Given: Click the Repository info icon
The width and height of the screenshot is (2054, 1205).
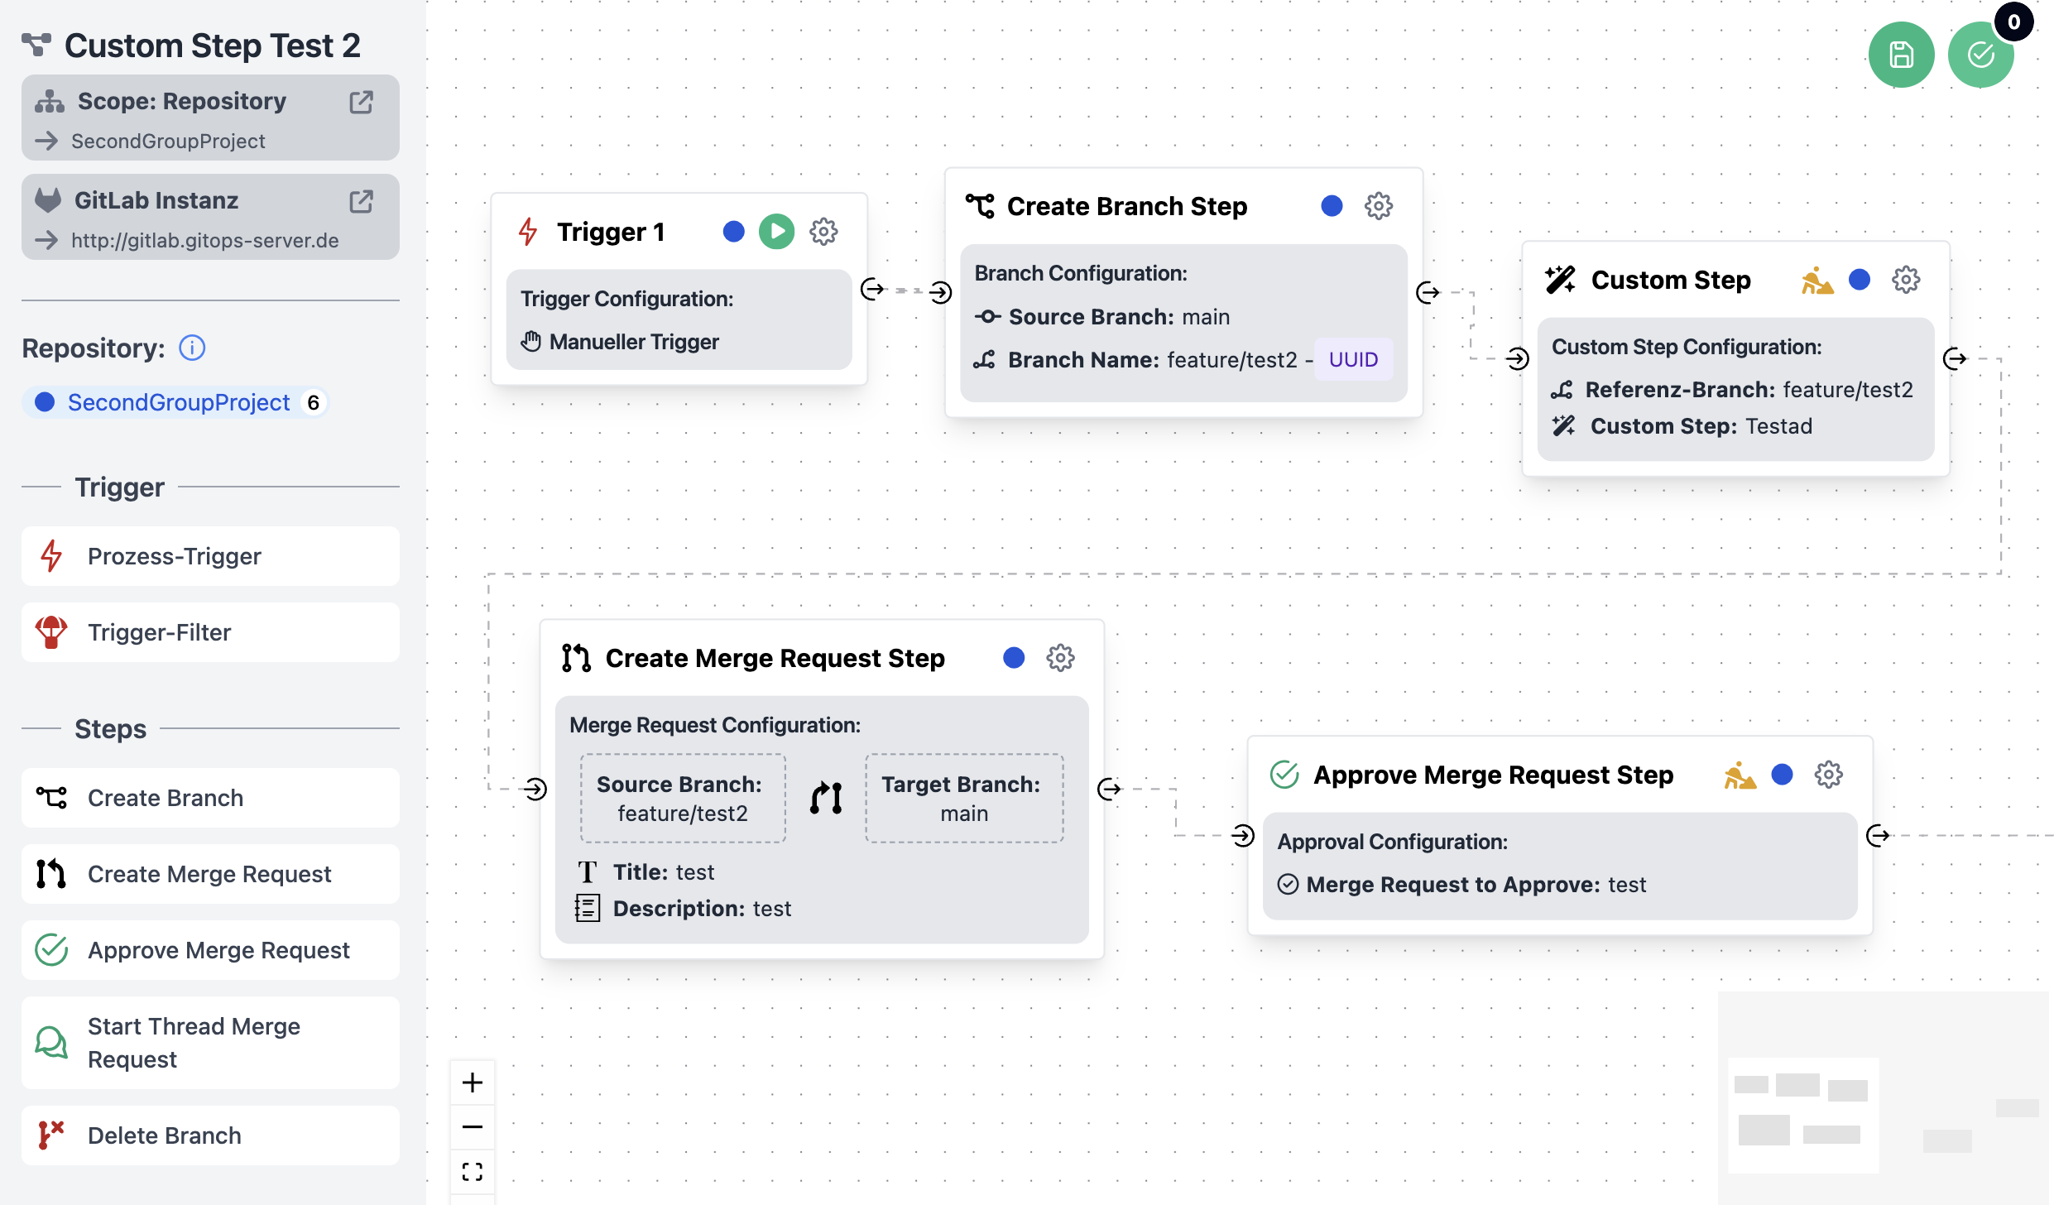Looking at the screenshot, I should (192, 348).
